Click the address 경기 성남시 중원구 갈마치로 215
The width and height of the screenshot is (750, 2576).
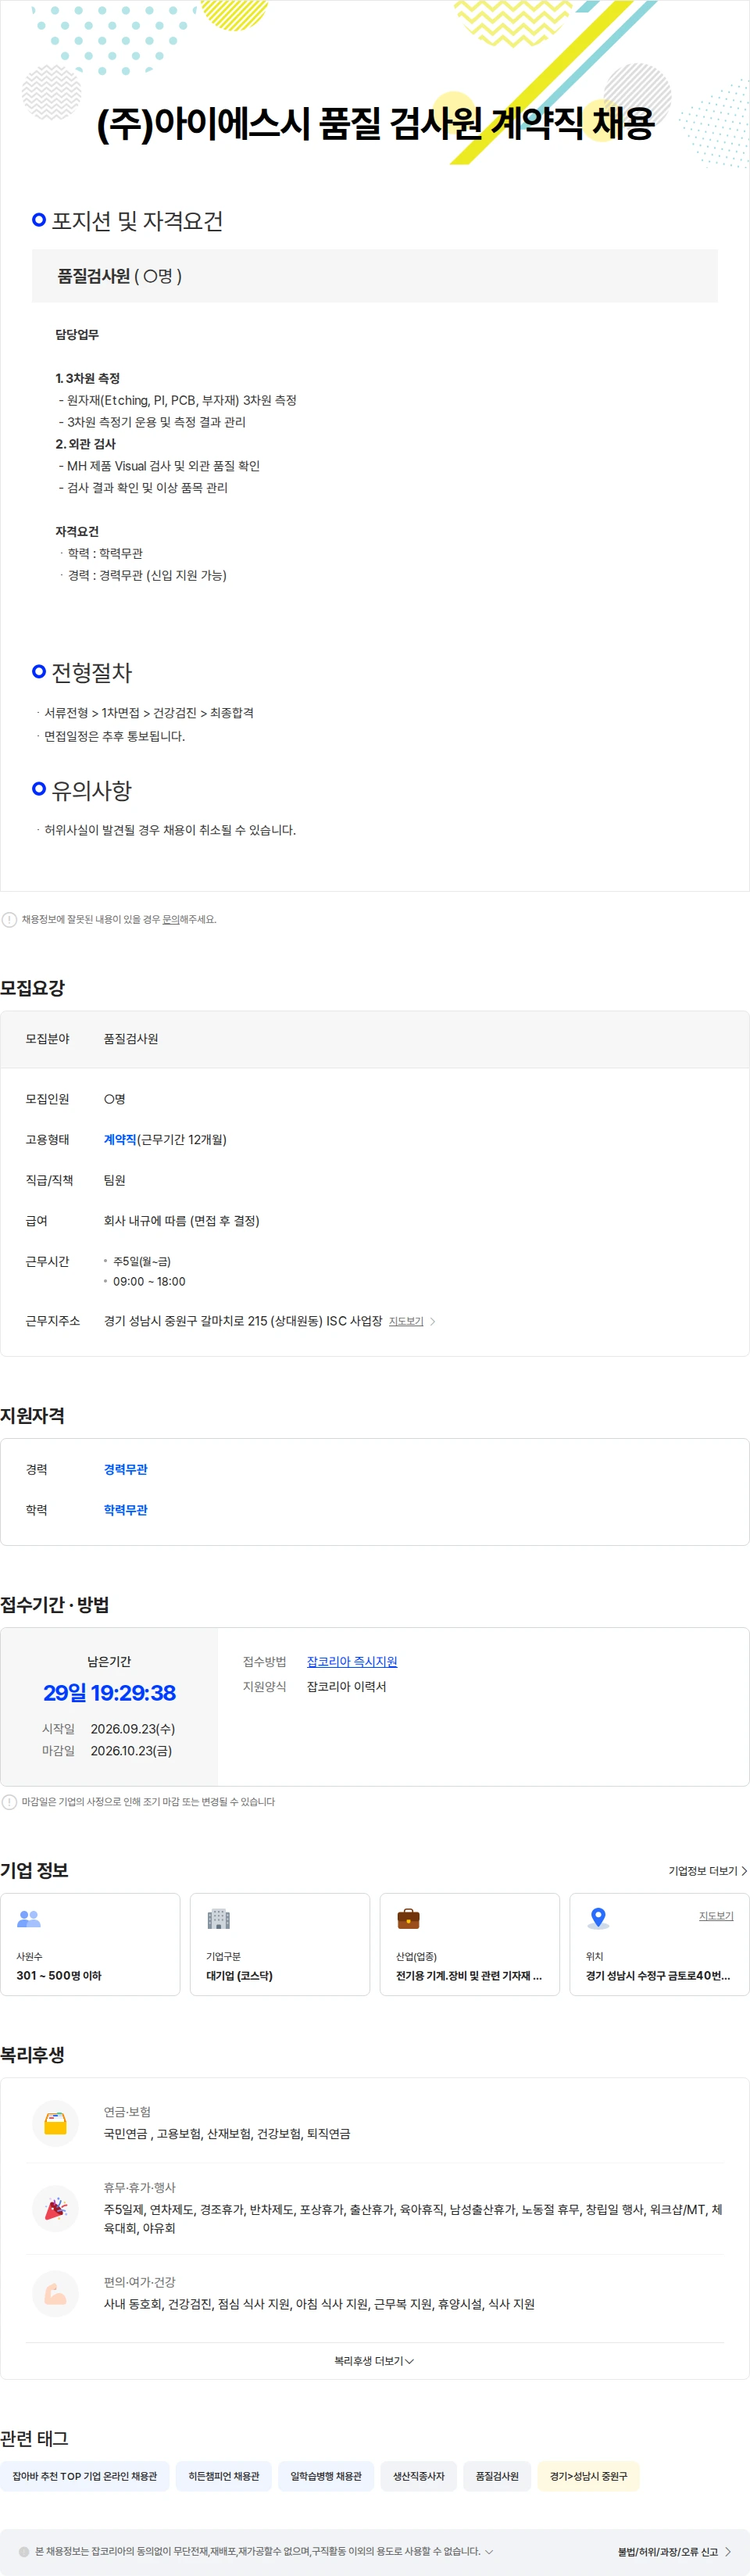(243, 1321)
